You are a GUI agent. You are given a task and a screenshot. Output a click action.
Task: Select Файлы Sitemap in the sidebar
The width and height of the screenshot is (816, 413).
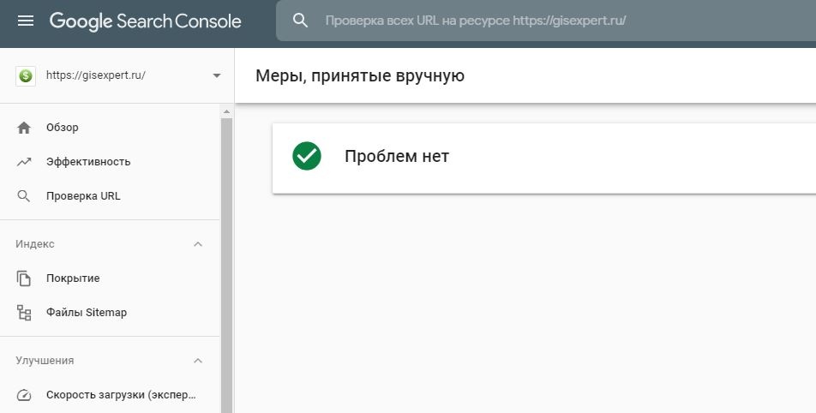(87, 313)
